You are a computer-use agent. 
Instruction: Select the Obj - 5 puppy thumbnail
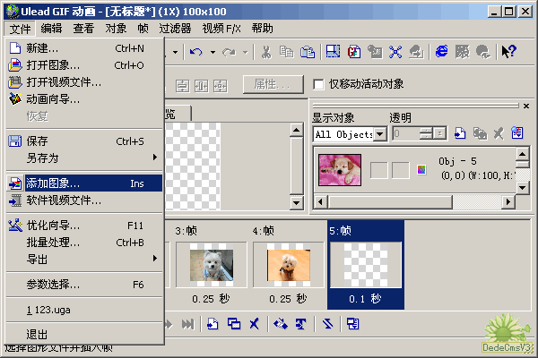340,170
